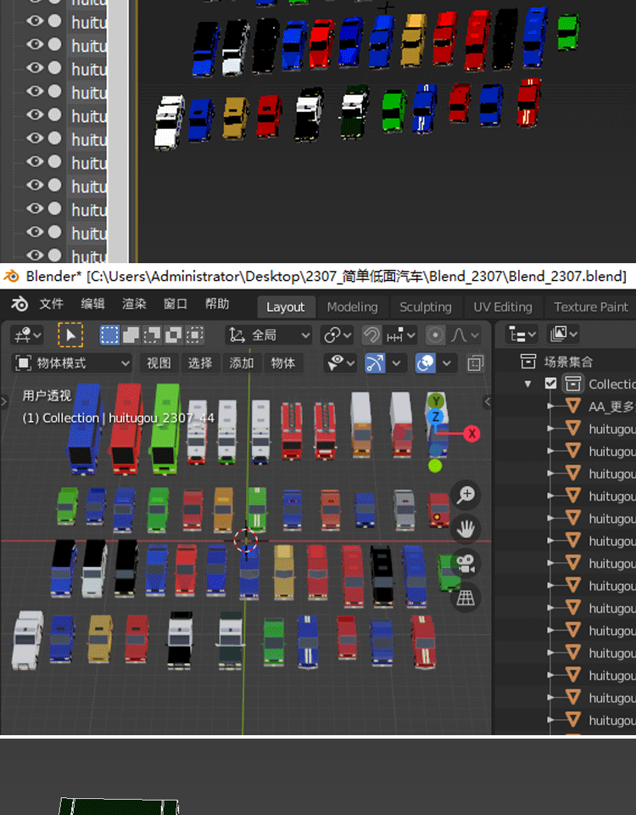This screenshot has width=636, height=815.
Task: Switch to the Sculpting workspace tab
Action: tap(426, 307)
